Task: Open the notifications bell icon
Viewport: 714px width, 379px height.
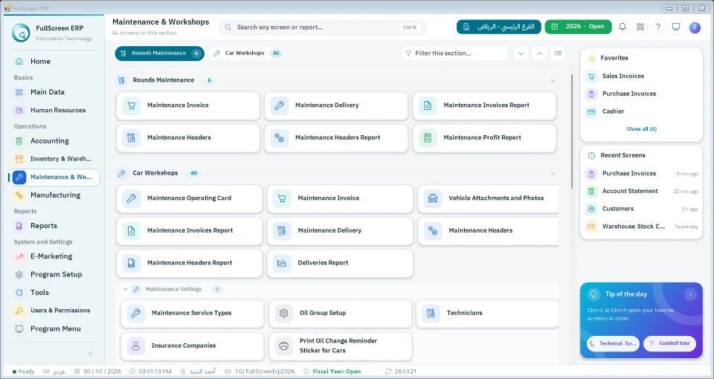Action: click(622, 27)
